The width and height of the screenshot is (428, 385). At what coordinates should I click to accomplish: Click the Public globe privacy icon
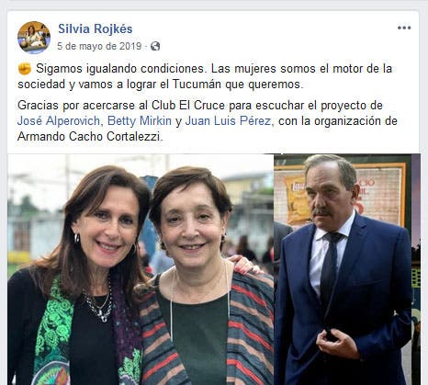click(x=155, y=46)
